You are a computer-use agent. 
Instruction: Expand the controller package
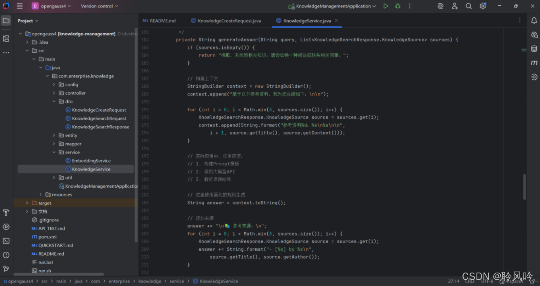pos(54,93)
